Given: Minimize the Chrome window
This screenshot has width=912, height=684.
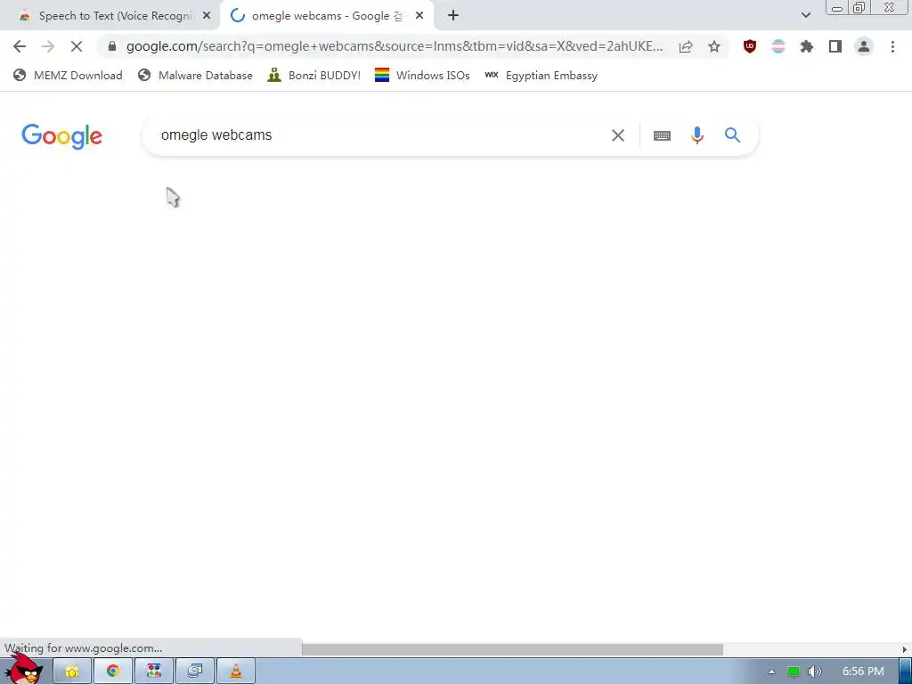Looking at the screenshot, I should pos(837,8).
